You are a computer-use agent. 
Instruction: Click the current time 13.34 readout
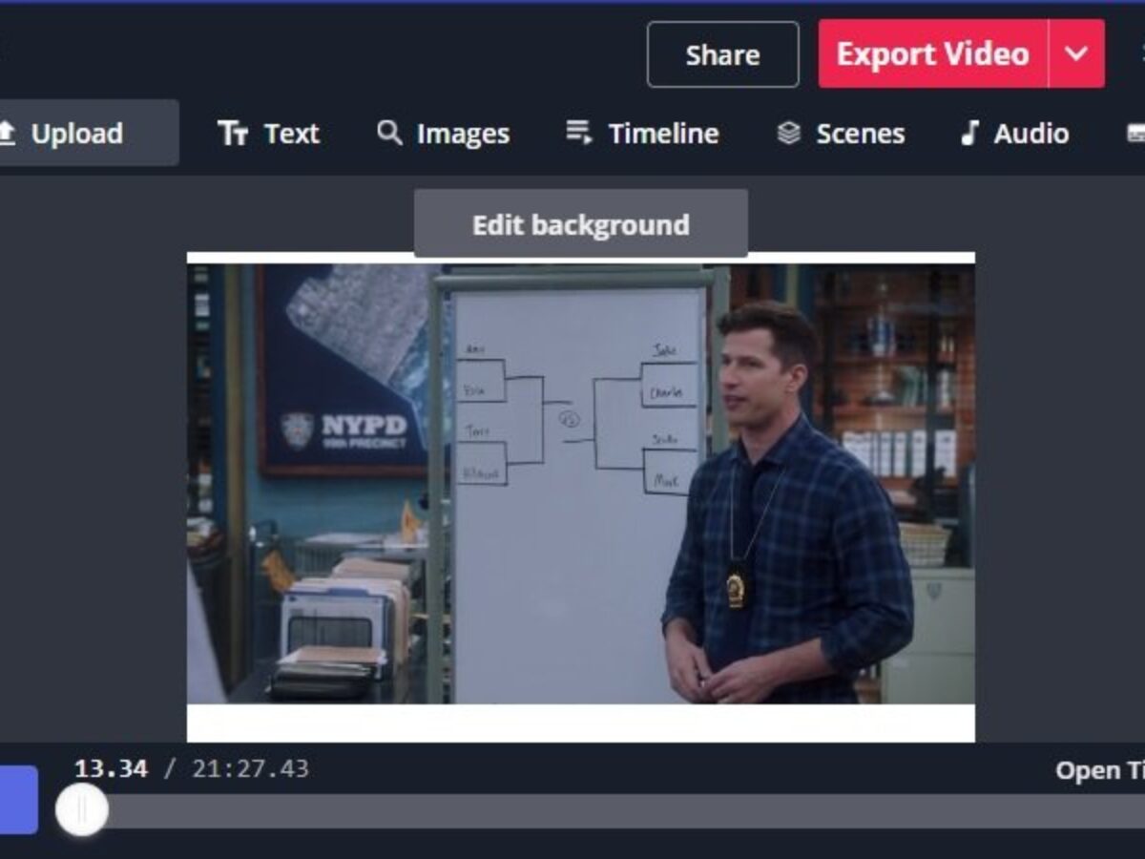[x=112, y=768]
